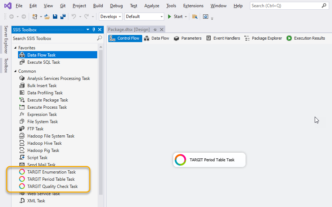Open the File menu
The height and width of the screenshot is (207, 332).
point(19,6)
